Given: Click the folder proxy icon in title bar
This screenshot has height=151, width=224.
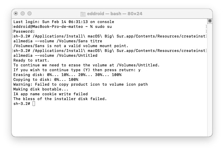Looking at the screenshot, I should (x=83, y=14).
